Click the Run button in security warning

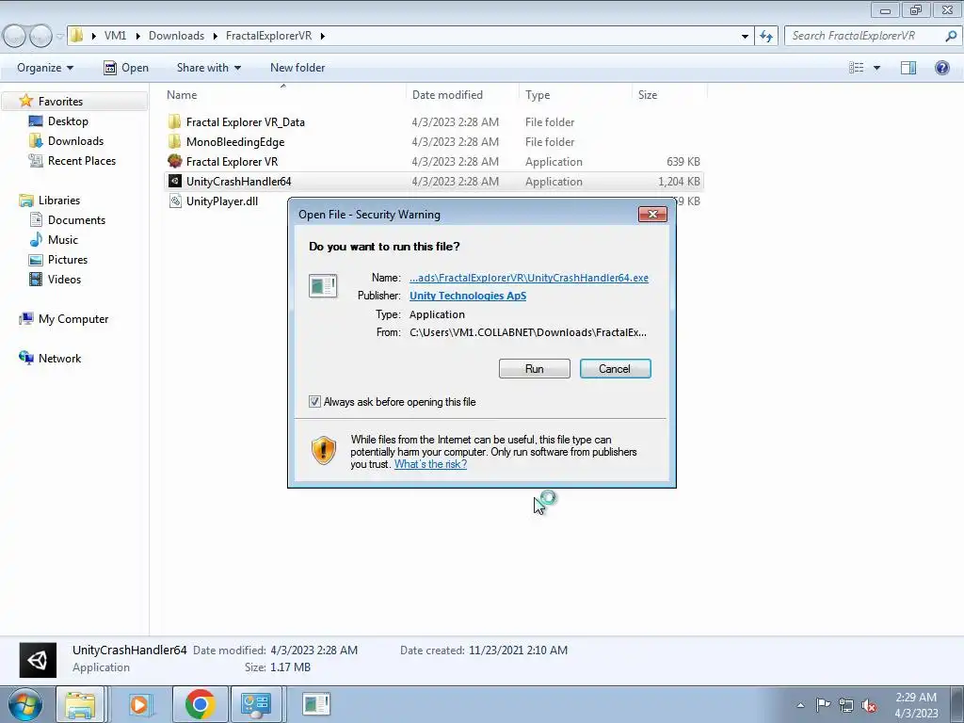[535, 369]
